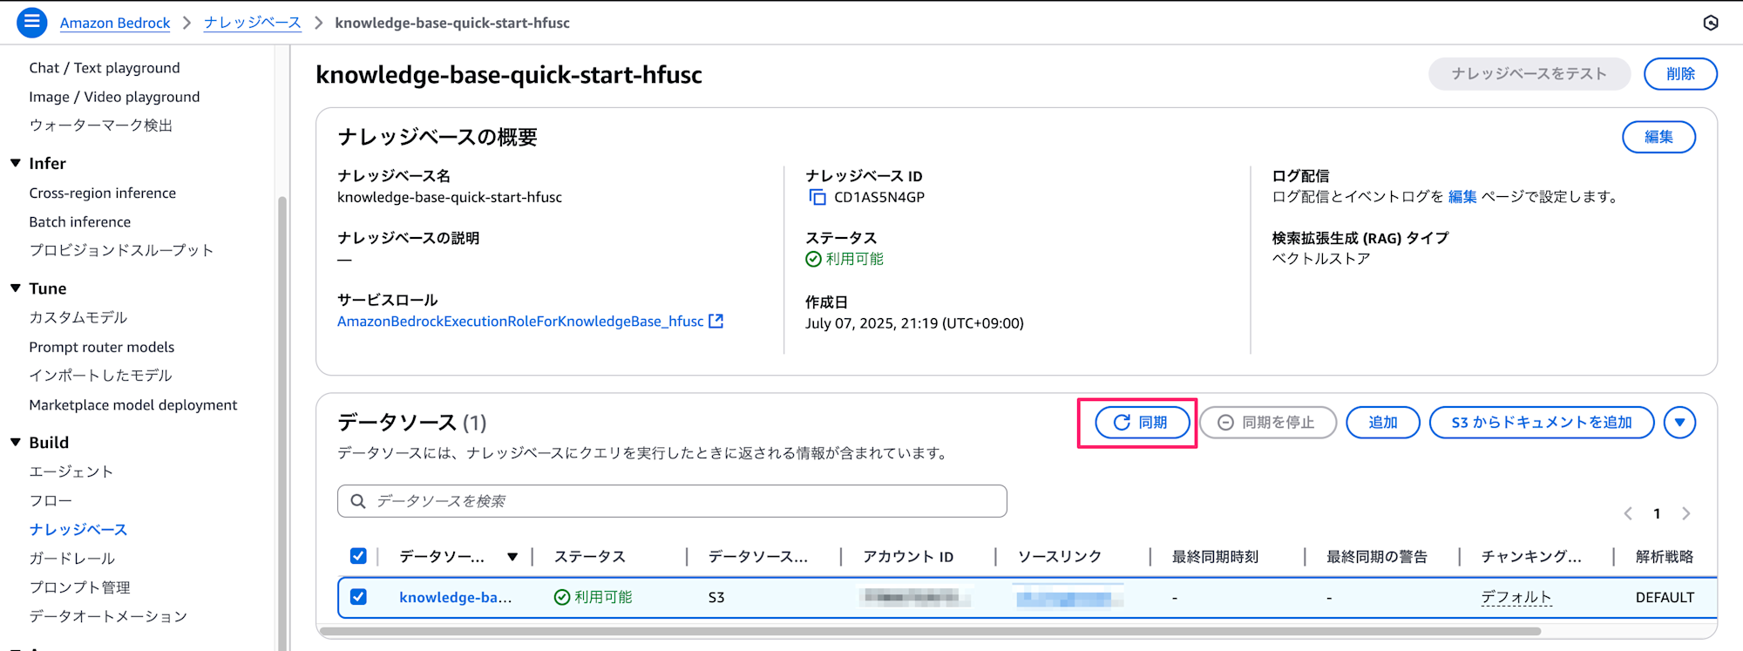Follow the Amazon Bedrock breadcrumb link
Image resolution: width=1743 pixels, height=651 pixels.
[115, 23]
